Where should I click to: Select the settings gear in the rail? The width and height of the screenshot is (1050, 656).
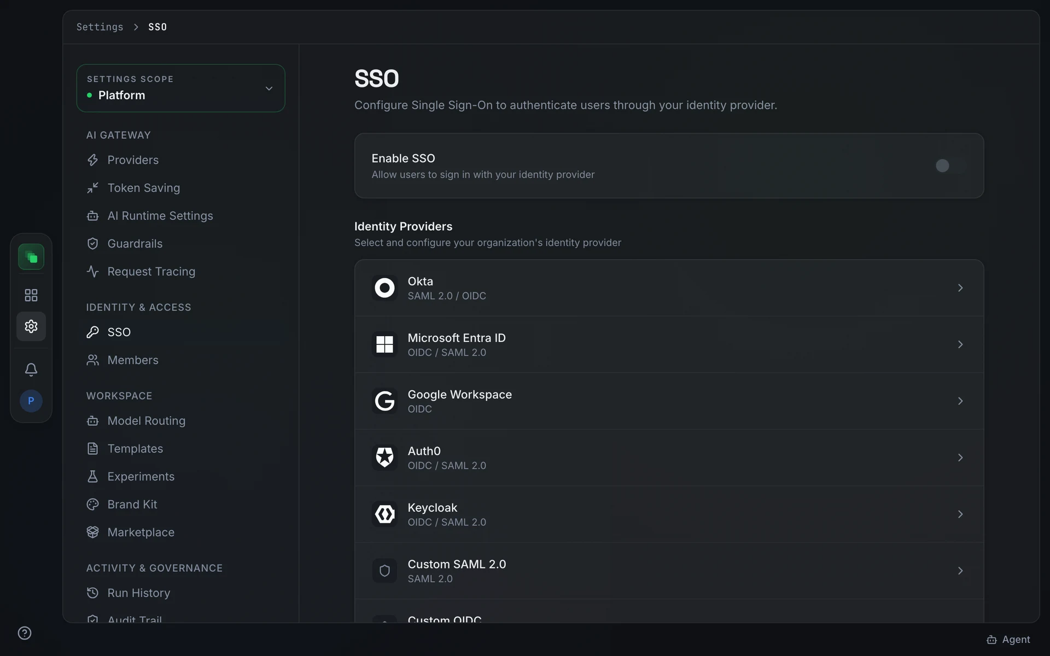(x=31, y=326)
